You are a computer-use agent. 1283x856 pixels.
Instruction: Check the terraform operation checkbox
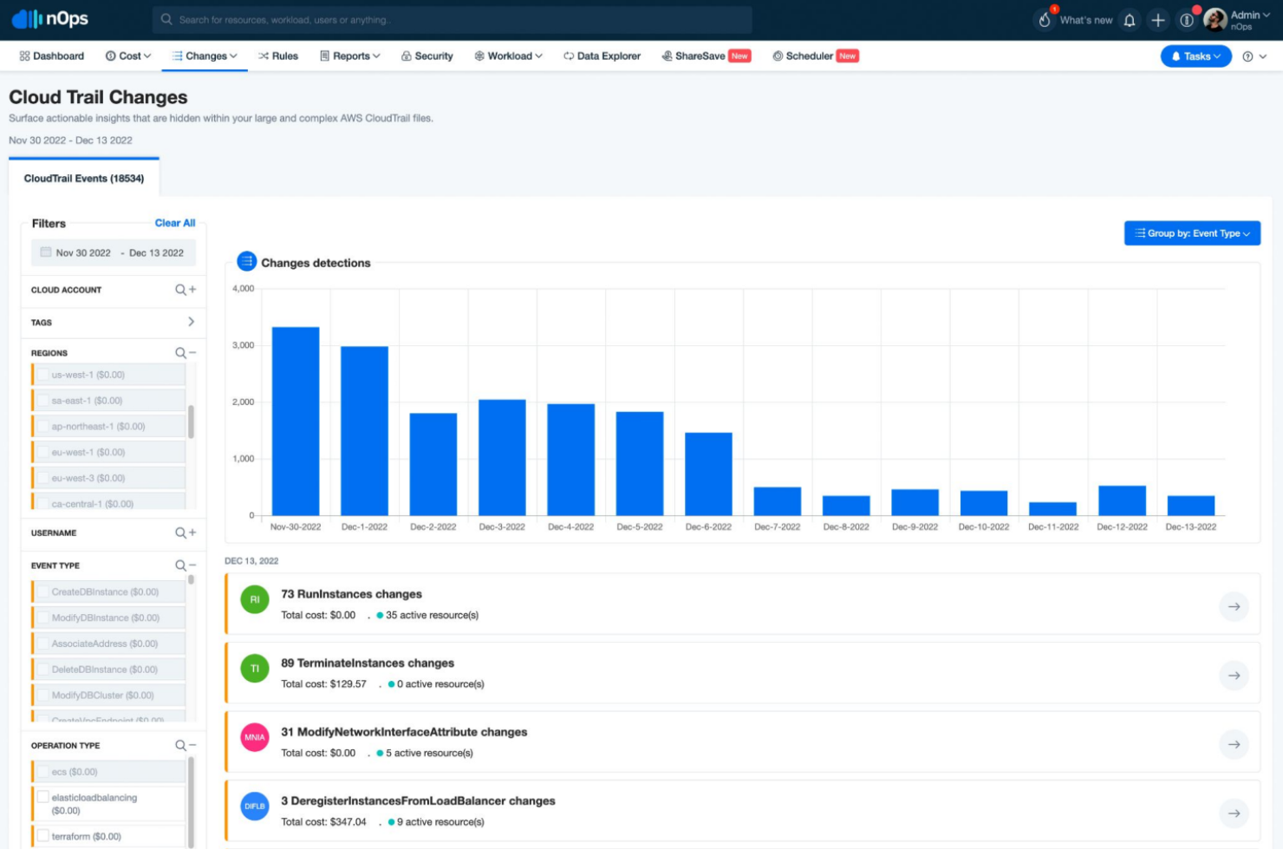(x=42, y=836)
